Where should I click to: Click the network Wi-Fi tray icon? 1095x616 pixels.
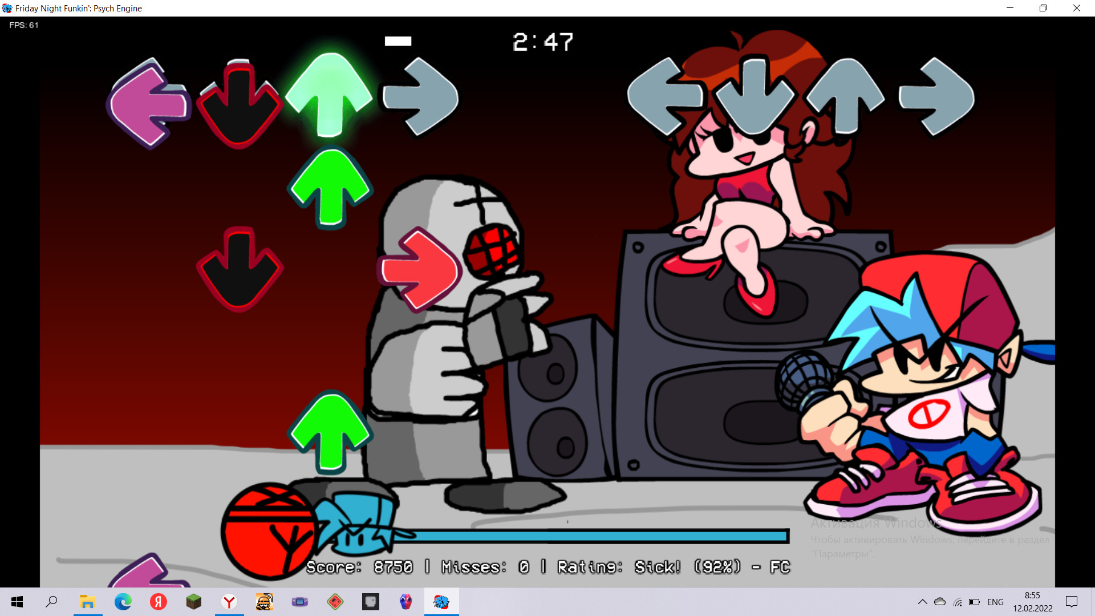958,602
